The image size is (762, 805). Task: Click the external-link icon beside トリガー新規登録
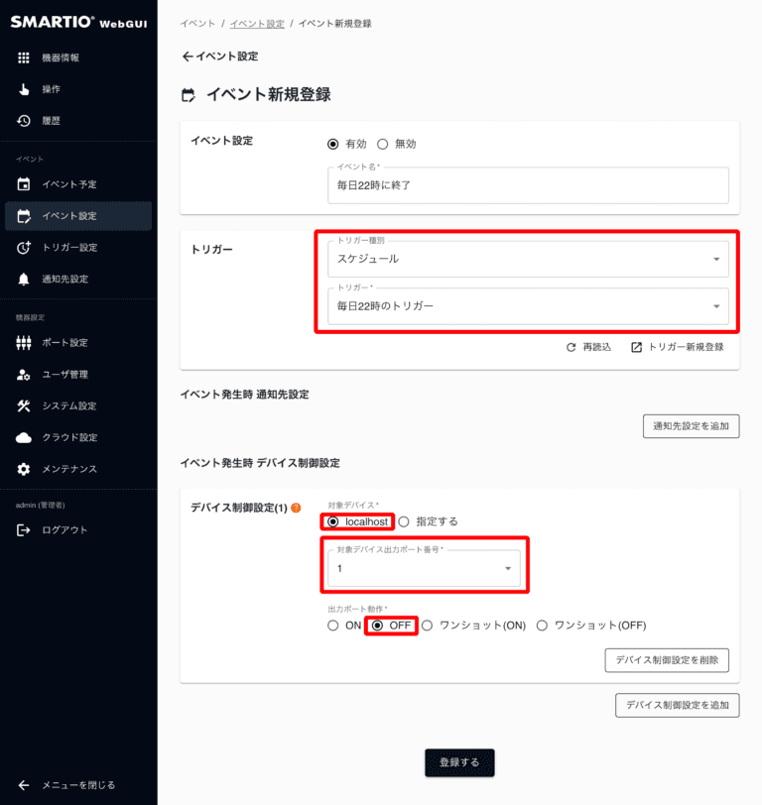636,348
